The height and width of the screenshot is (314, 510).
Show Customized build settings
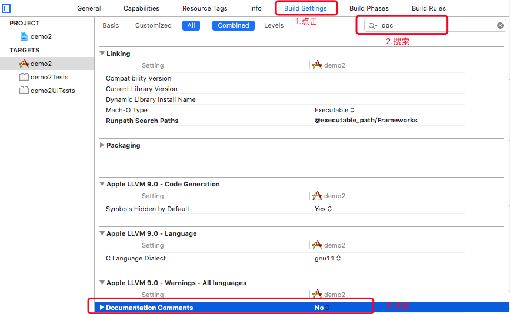tap(153, 25)
